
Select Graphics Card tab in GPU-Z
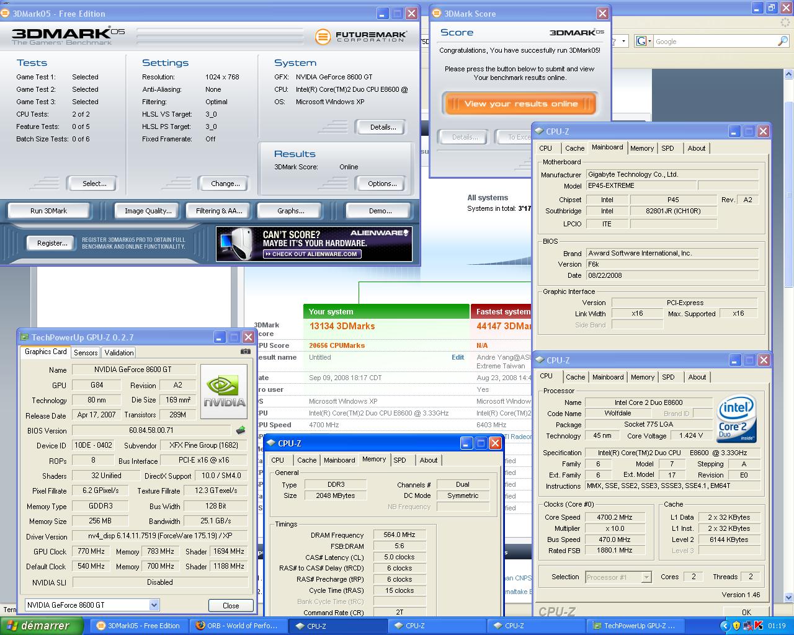pyautogui.click(x=45, y=352)
